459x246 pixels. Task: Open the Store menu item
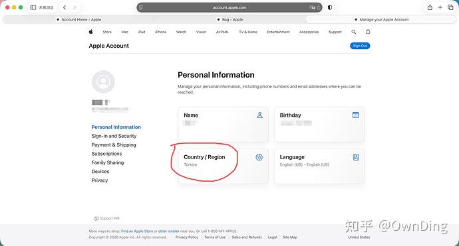[107, 32]
